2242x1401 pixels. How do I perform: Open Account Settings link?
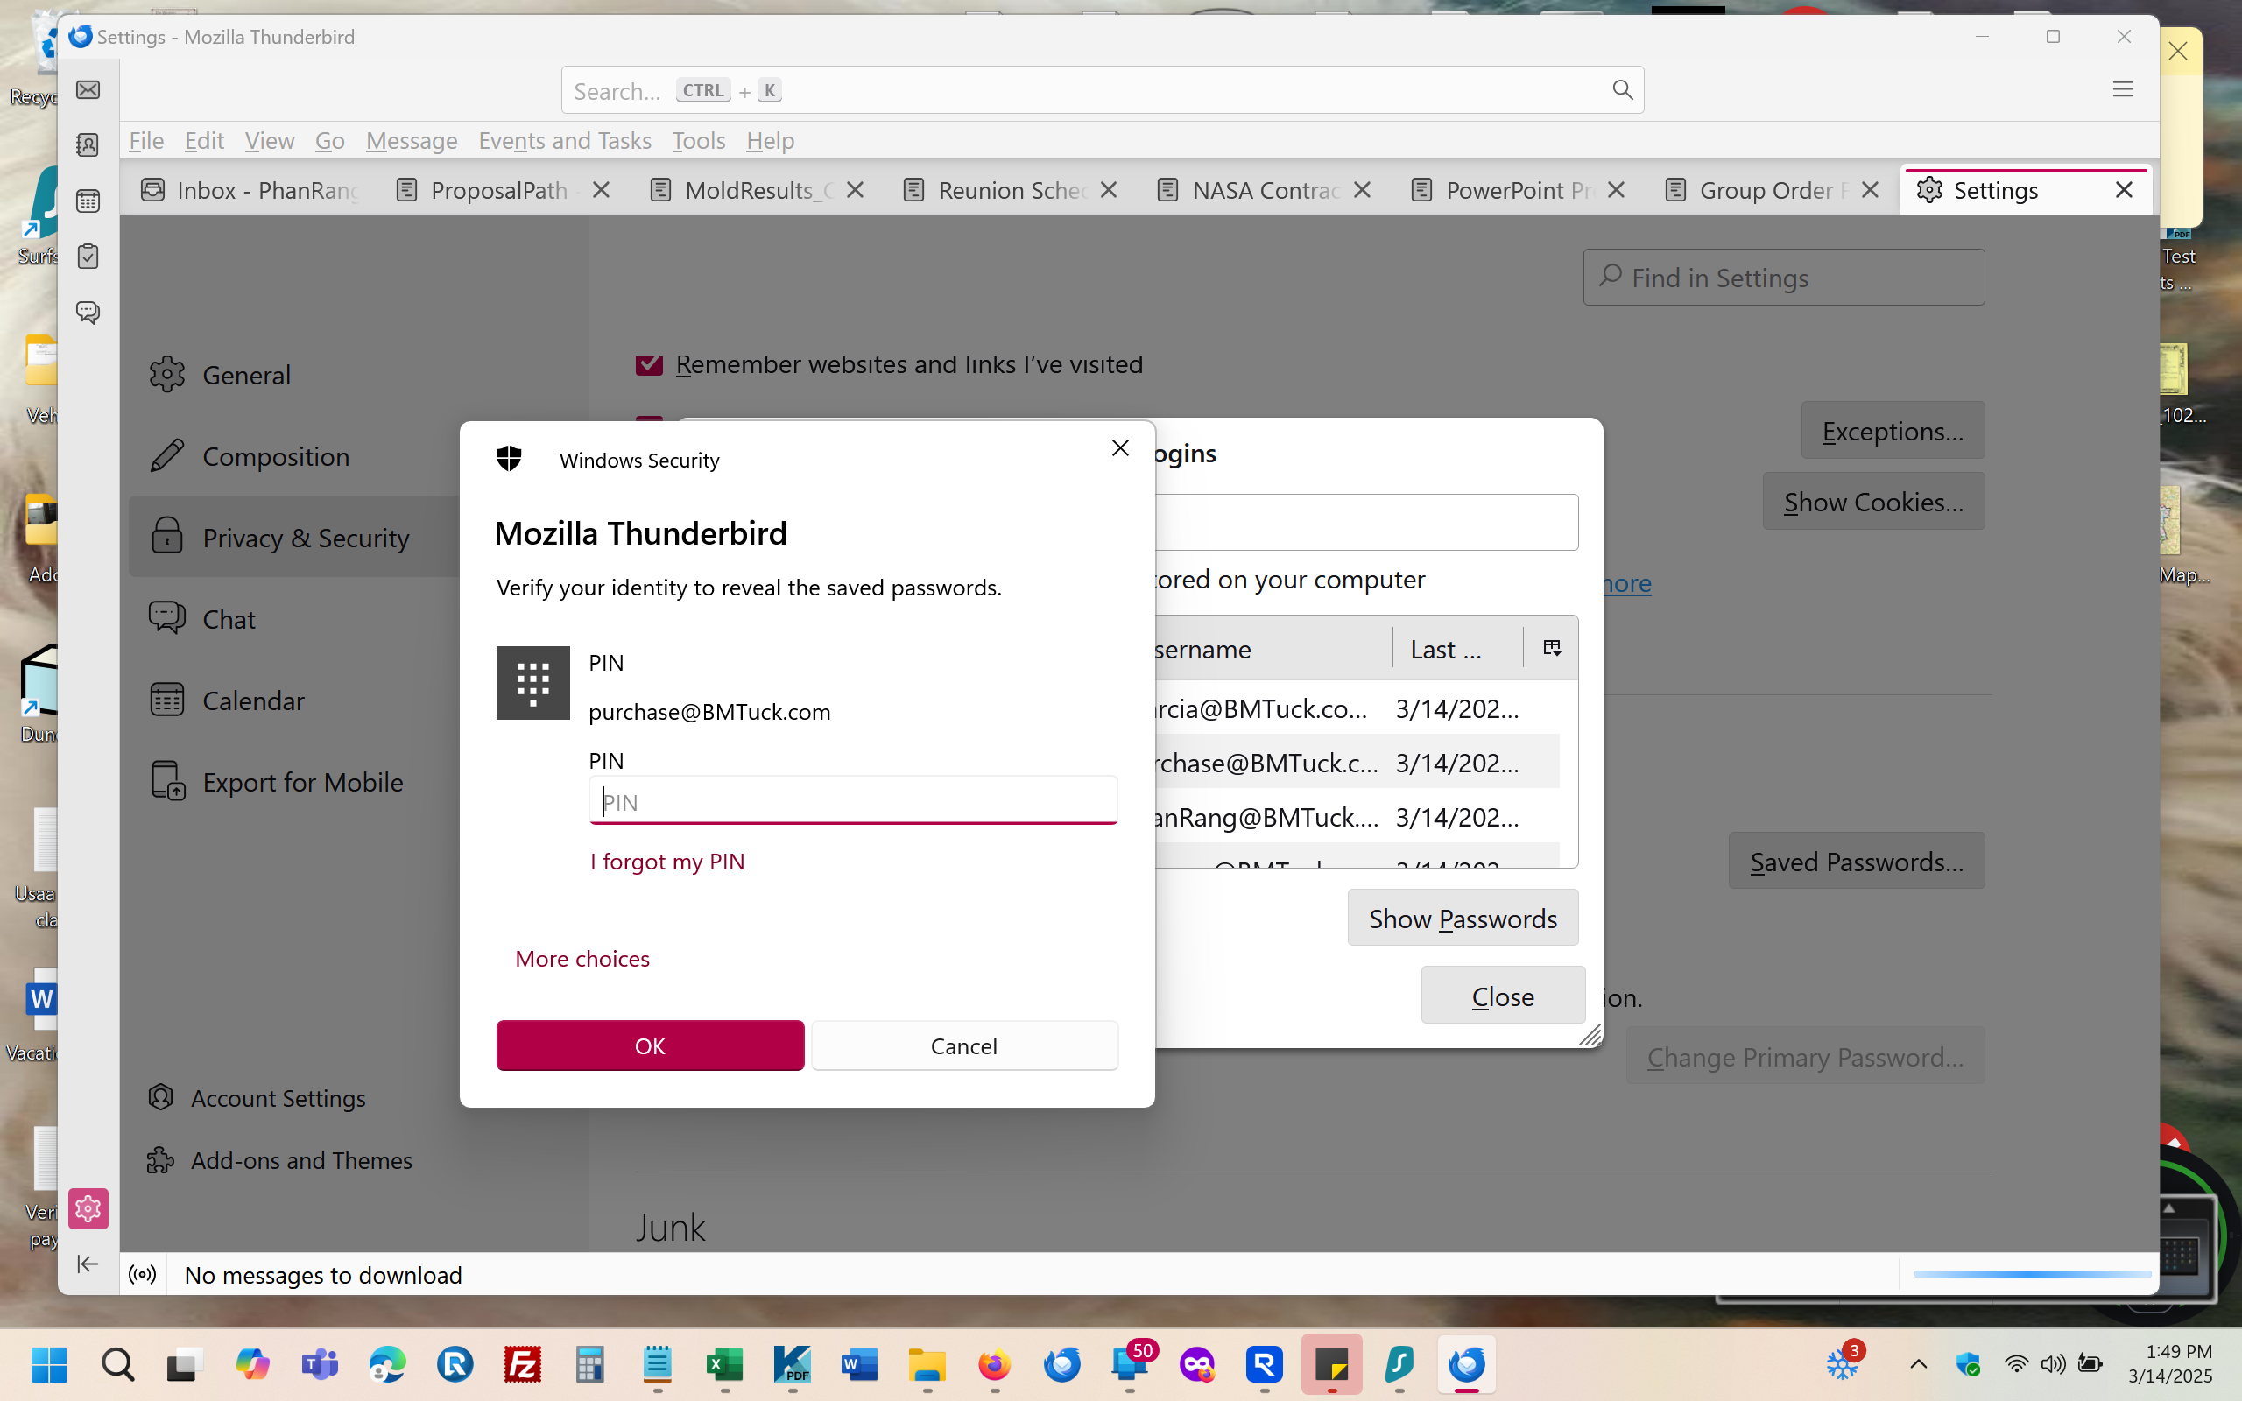click(x=257, y=1098)
